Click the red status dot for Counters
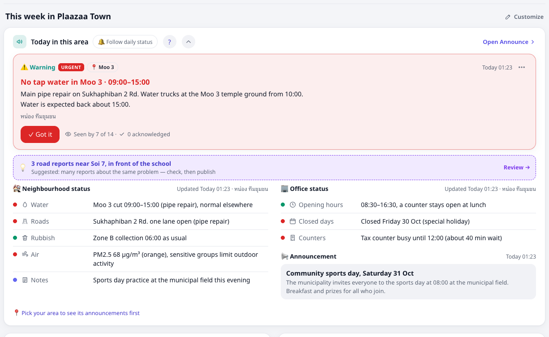 pos(283,238)
